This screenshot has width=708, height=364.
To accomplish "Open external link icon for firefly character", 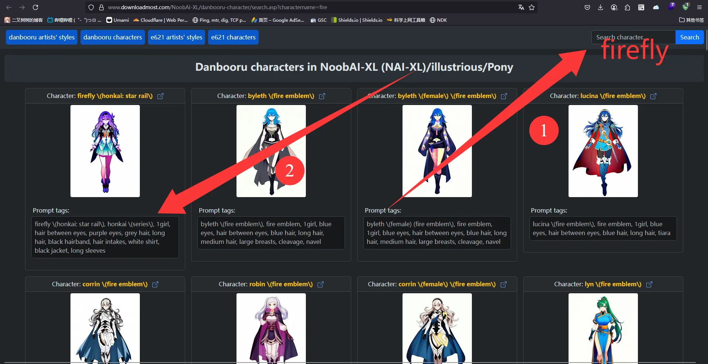I will tap(160, 96).
